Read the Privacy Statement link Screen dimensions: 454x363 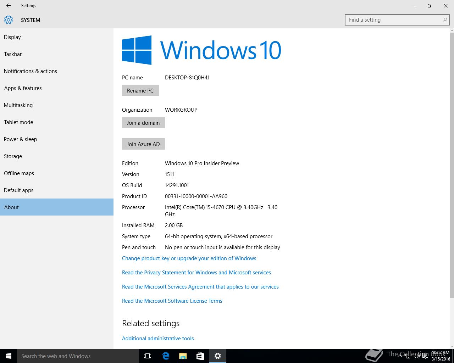coord(196,272)
